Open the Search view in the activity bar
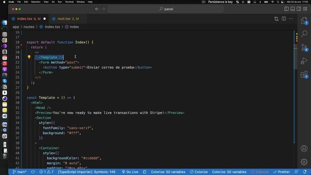The width and height of the screenshot is (311, 175). [304, 34]
